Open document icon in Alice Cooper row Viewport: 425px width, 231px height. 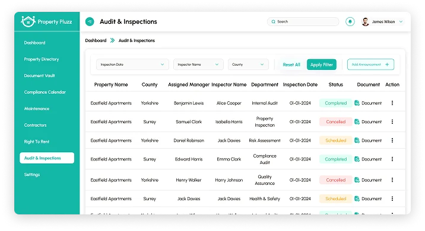357,103
